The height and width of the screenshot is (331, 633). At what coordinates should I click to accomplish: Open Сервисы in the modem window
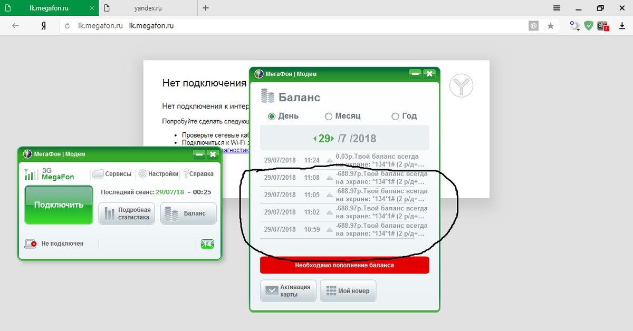(x=112, y=174)
